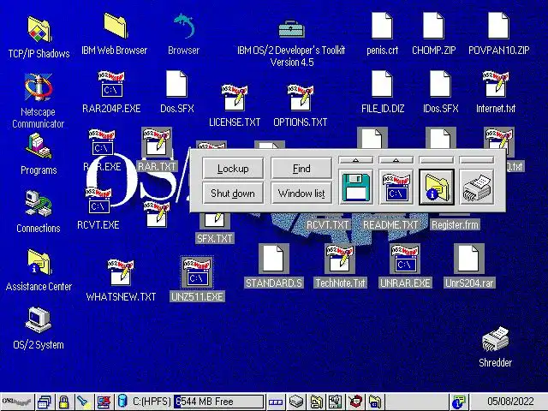The height and width of the screenshot is (411, 548).
Task: Click the Lockup button on the Launchpad
Action: click(233, 169)
